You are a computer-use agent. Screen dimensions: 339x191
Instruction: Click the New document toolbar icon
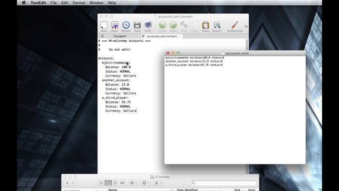[104, 25]
